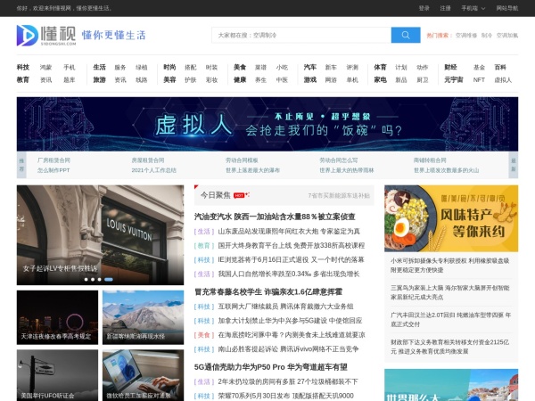Image resolution: width=535 pixels, height=401 pixels.
Task: Click the right arrow tab of links strip
Action: point(513,164)
